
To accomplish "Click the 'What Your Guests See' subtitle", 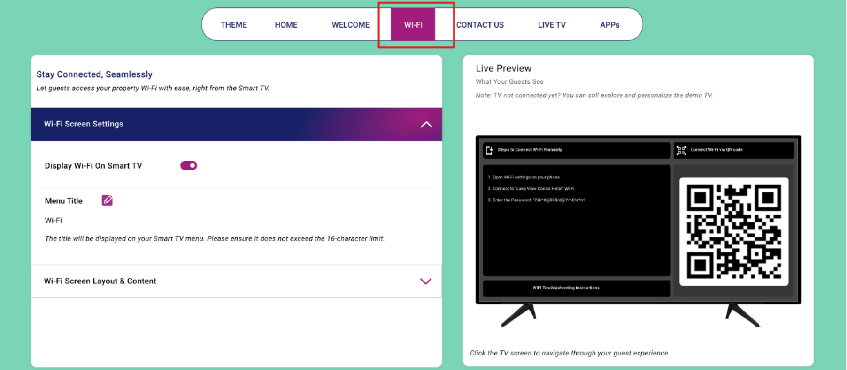I will pos(509,81).
